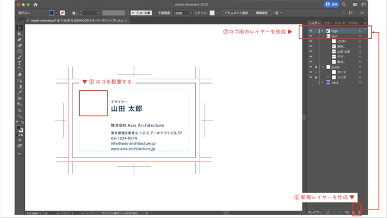Click the stroke none swatch in control bar
Image resolution: width=387 pixels, height=218 pixels.
[x=62, y=13]
